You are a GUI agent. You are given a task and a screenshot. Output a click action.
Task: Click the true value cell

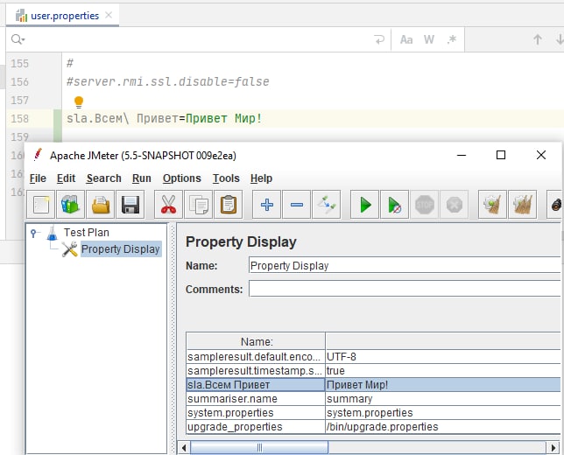(x=442, y=370)
